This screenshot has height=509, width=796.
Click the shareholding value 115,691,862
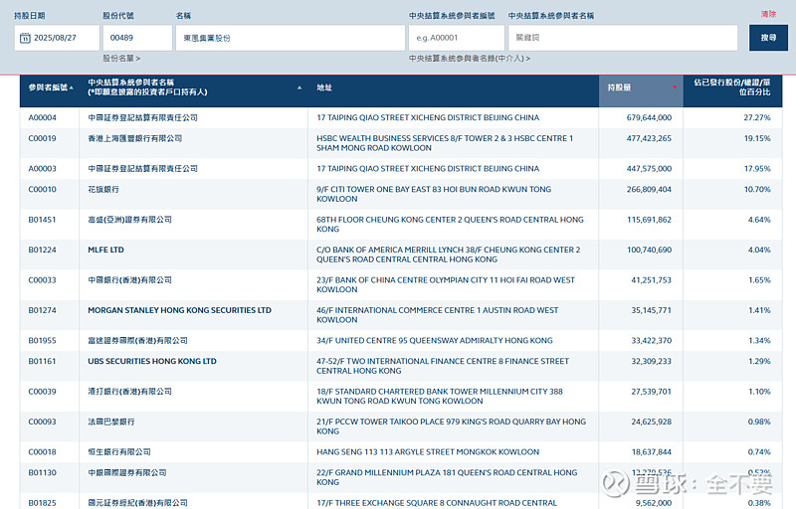[x=649, y=220]
